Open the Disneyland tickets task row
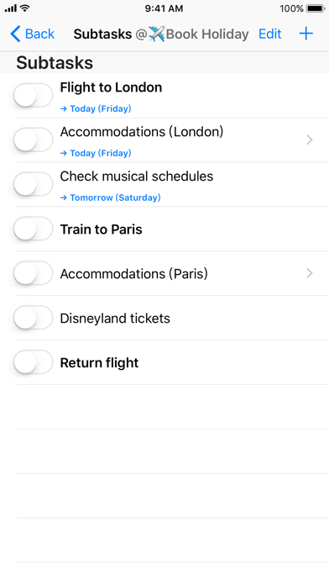 point(172,318)
